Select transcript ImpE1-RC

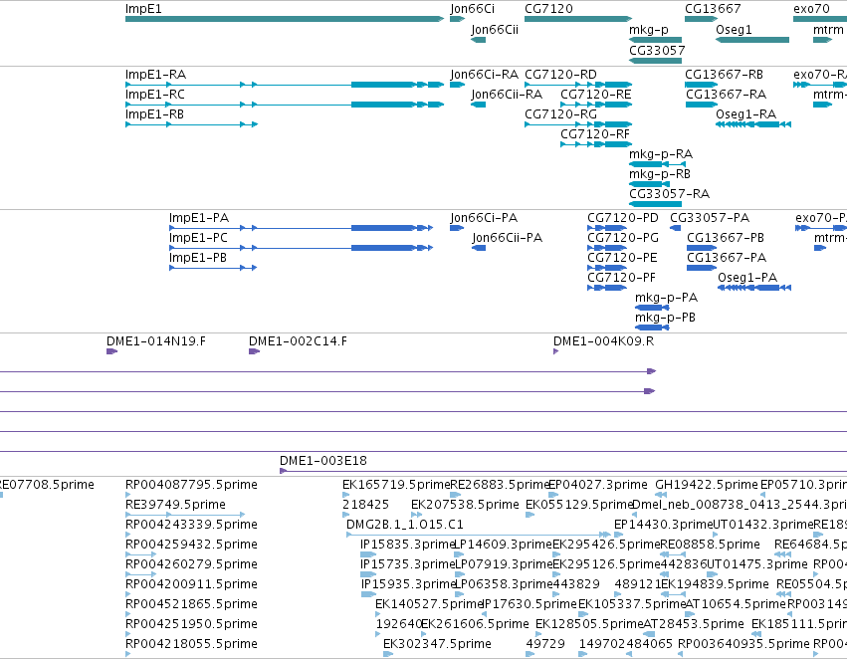(285, 105)
